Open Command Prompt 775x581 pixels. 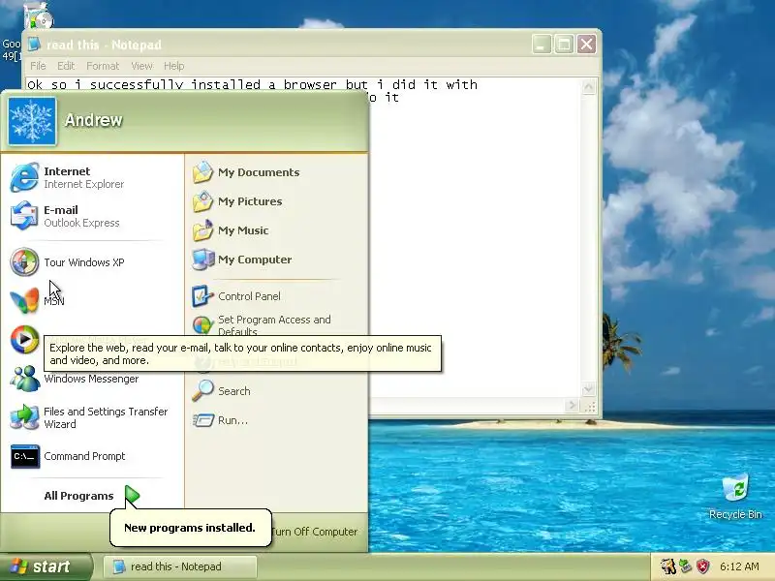click(x=92, y=456)
